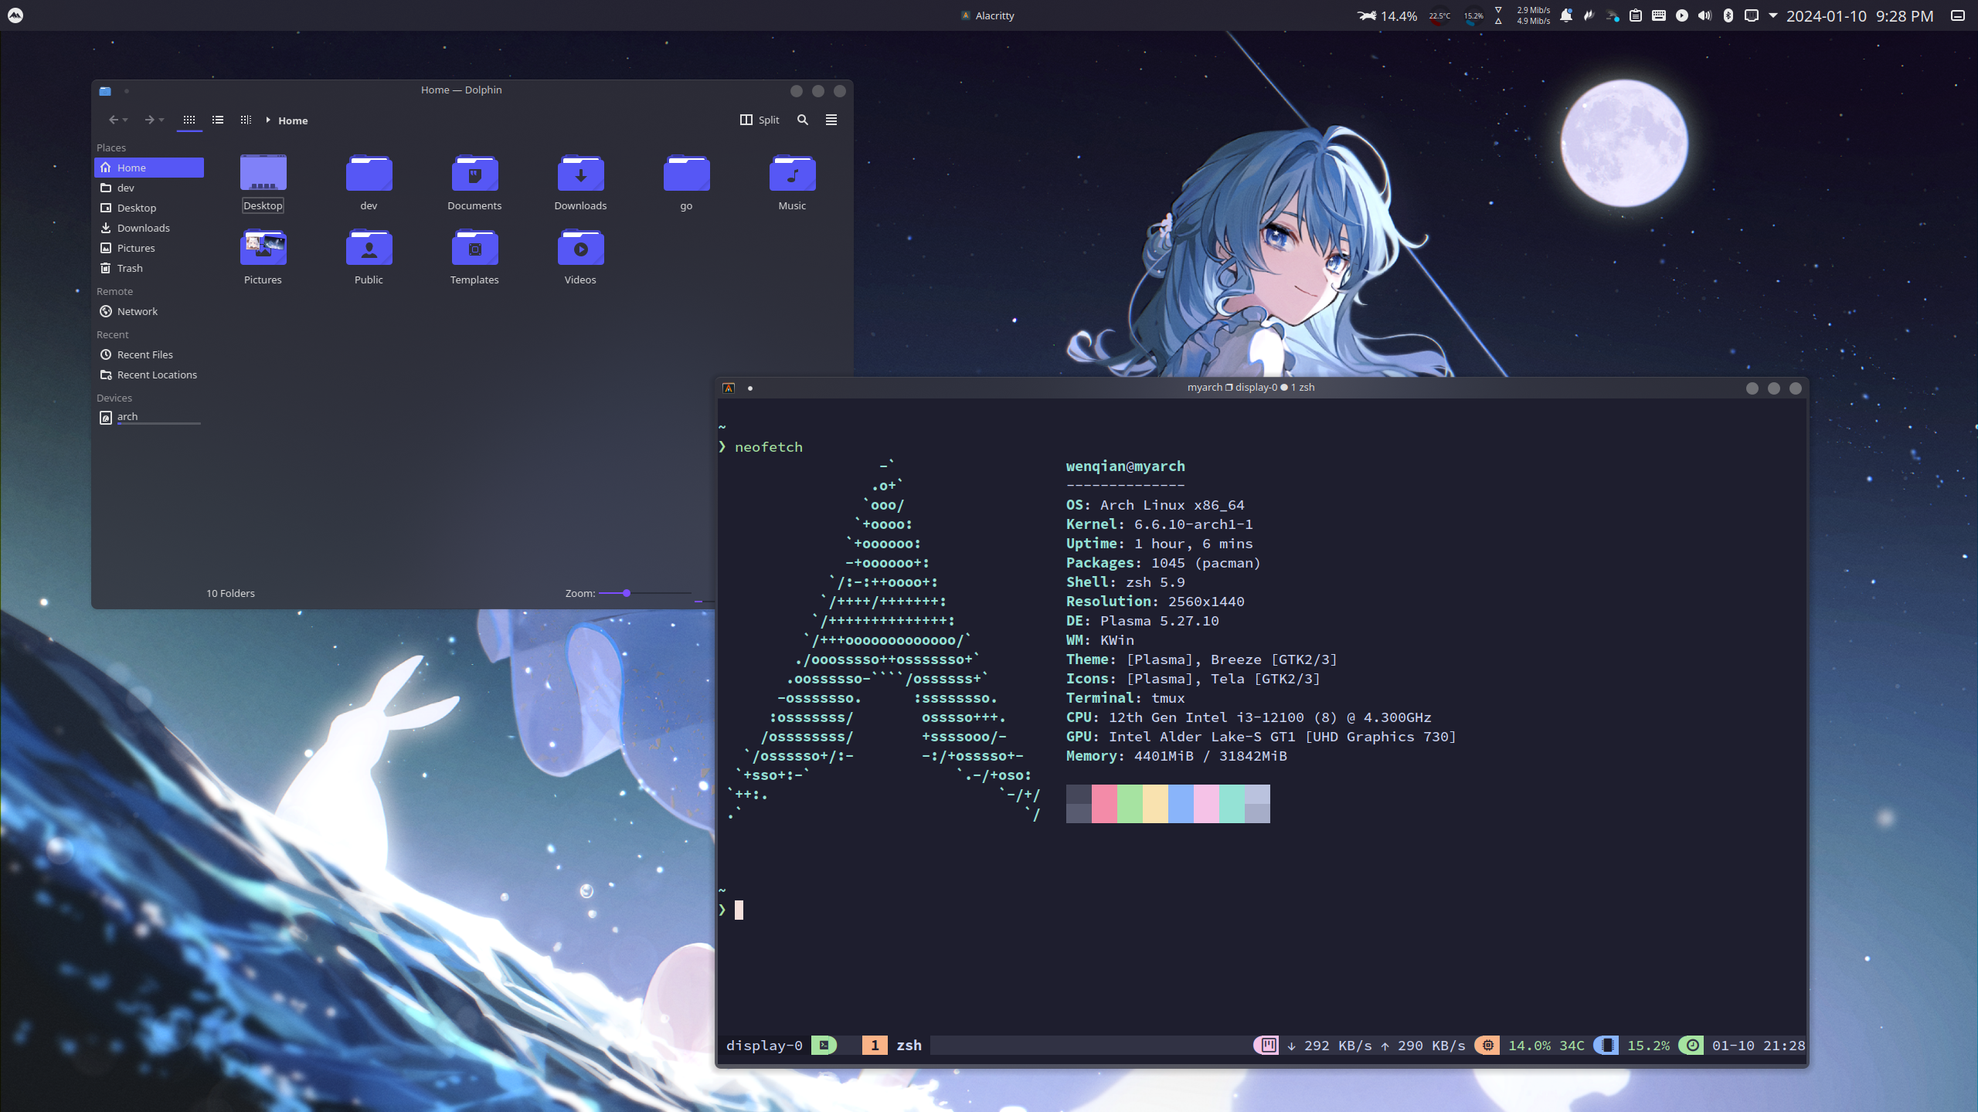Click the Home breadcrumb in location bar

(x=293, y=120)
